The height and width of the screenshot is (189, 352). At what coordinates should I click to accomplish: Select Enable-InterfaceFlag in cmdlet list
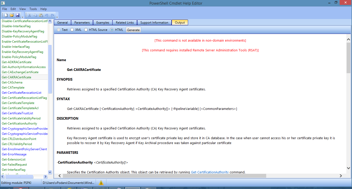[x=16, y=47]
